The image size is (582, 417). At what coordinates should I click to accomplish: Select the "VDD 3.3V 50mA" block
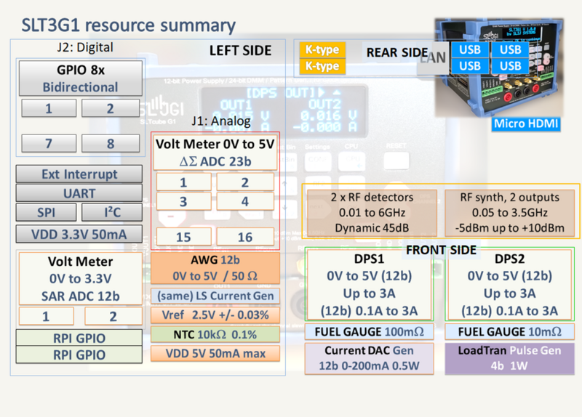click(79, 234)
